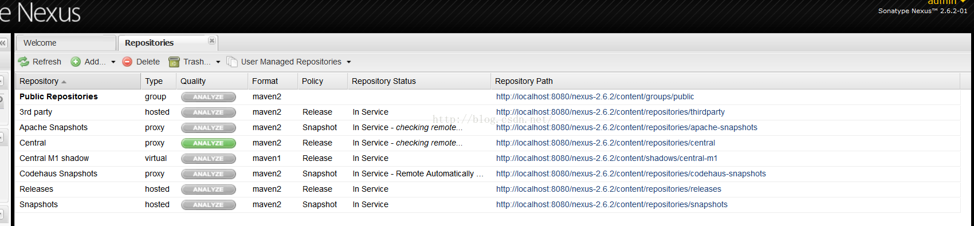Click the green Add plus icon
Viewport: 974px width, 226px height.
[76, 62]
